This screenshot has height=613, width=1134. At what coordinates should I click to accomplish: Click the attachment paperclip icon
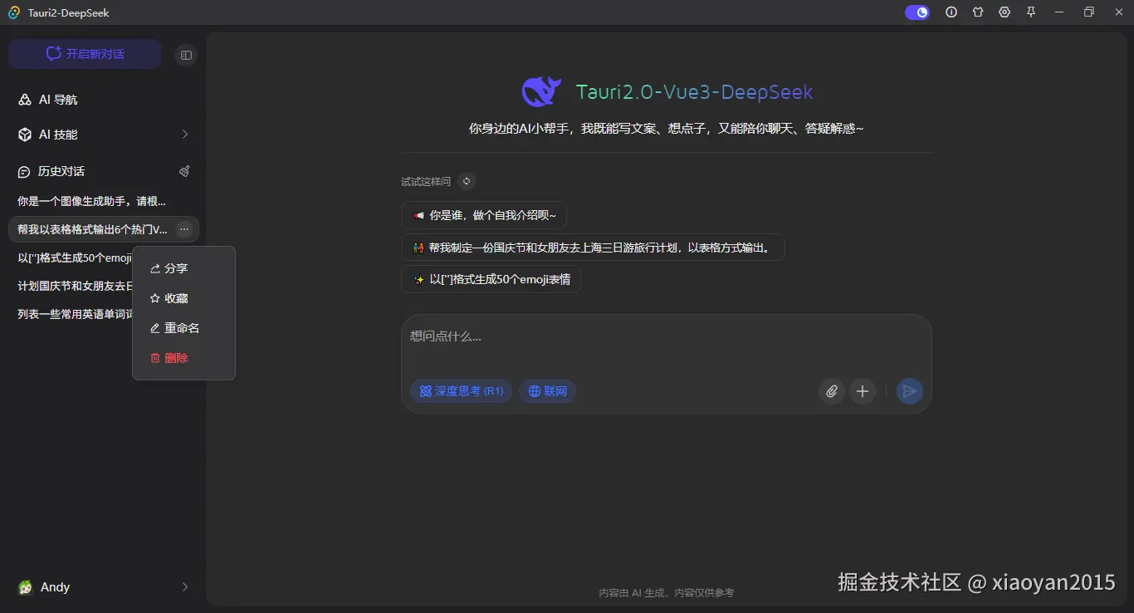[831, 390]
